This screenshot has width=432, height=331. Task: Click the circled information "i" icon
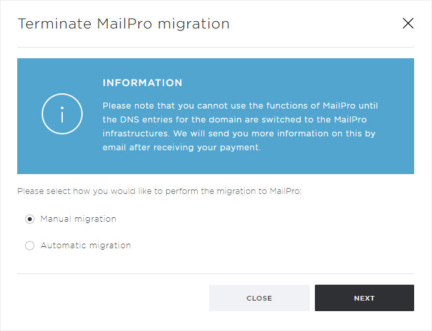click(62, 114)
